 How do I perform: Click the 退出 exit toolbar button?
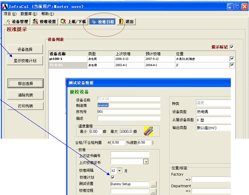(126, 21)
